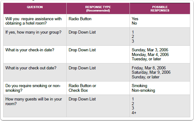Click 'Monday, Mar 4, 2006' response

150,54
